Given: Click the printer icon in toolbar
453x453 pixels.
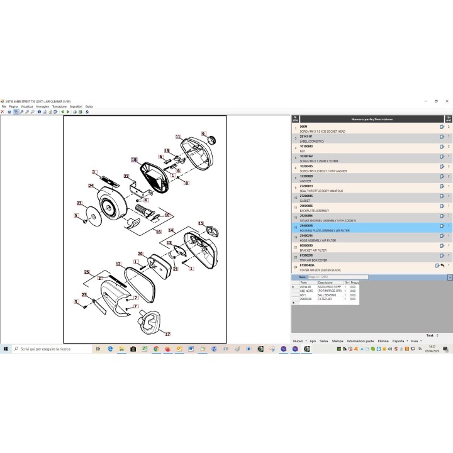Looking at the screenshot, I should pos(74,112).
